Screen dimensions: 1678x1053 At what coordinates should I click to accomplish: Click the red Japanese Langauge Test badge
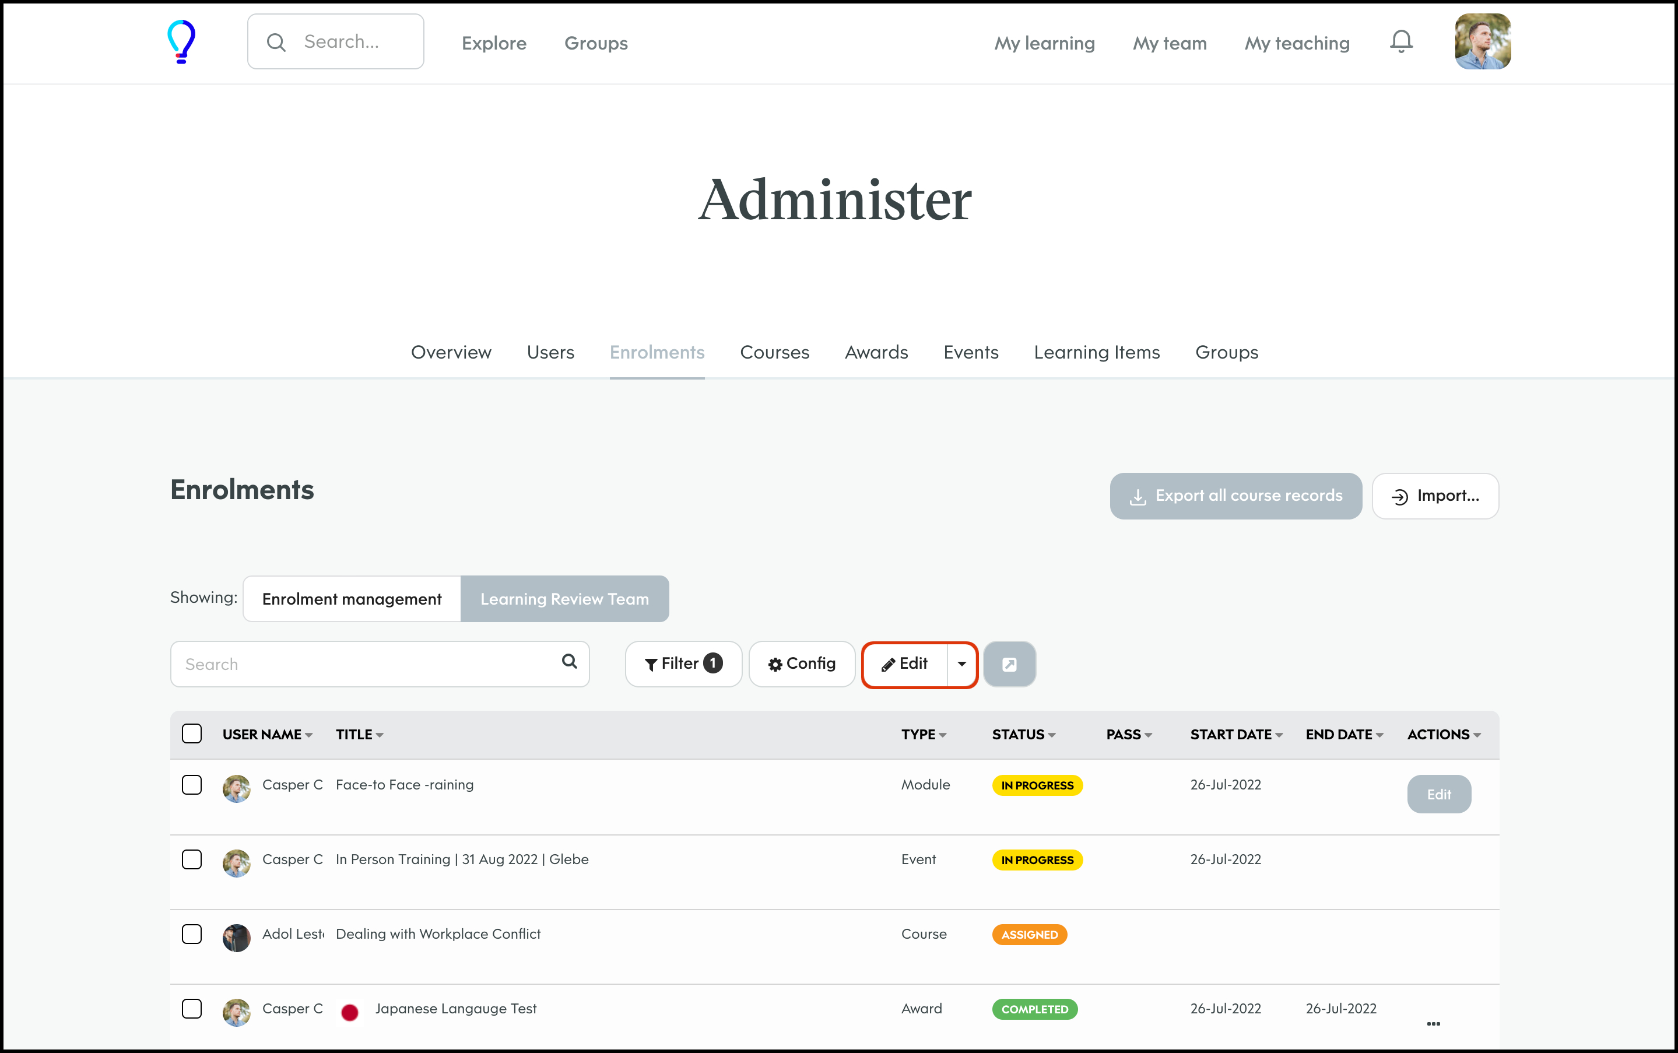pyautogui.click(x=349, y=1012)
